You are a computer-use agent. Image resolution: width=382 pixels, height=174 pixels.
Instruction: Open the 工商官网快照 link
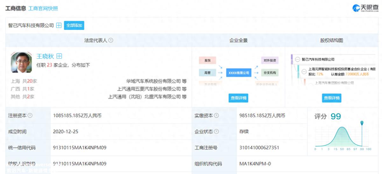click(x=43, y=9)
